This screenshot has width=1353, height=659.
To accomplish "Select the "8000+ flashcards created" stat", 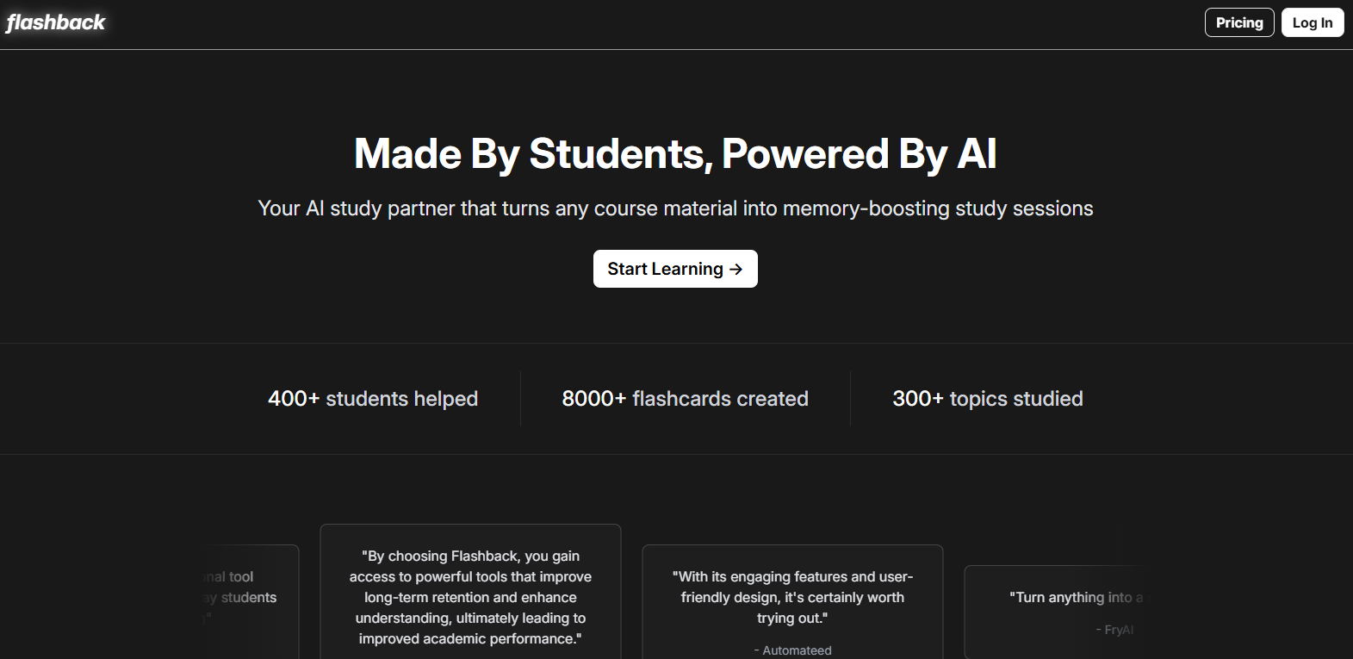I will tap(685, 399).
